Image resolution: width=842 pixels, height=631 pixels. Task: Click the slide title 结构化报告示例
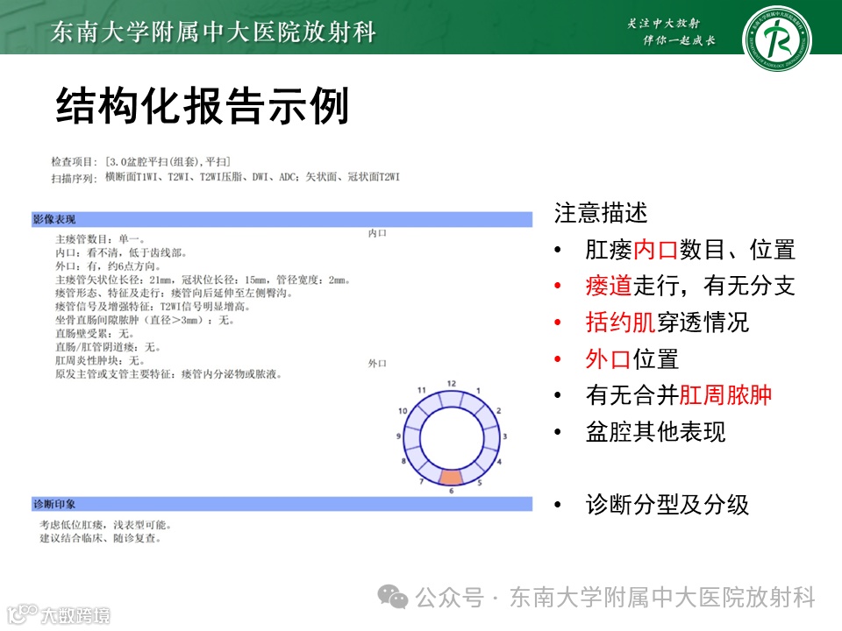click(203, 104)
